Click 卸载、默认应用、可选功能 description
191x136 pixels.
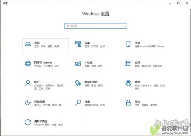click(148, 66)
